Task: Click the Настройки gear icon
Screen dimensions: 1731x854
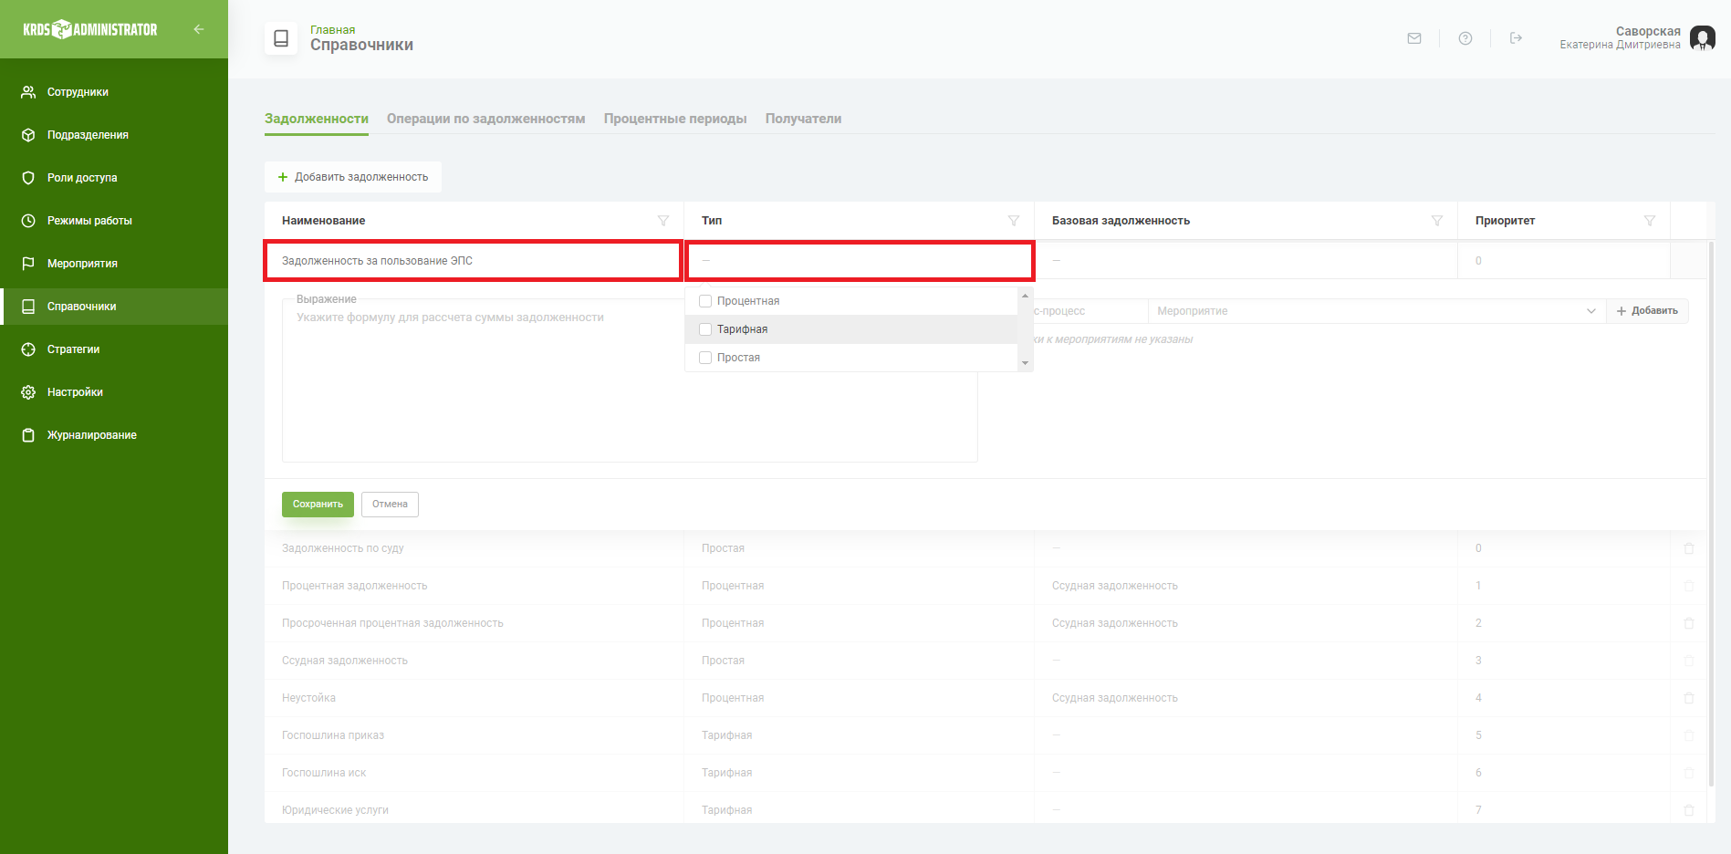Action: (x=28, y=392)
